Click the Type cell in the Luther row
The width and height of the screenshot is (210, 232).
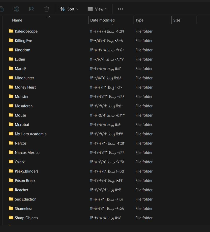coord(144,59)
